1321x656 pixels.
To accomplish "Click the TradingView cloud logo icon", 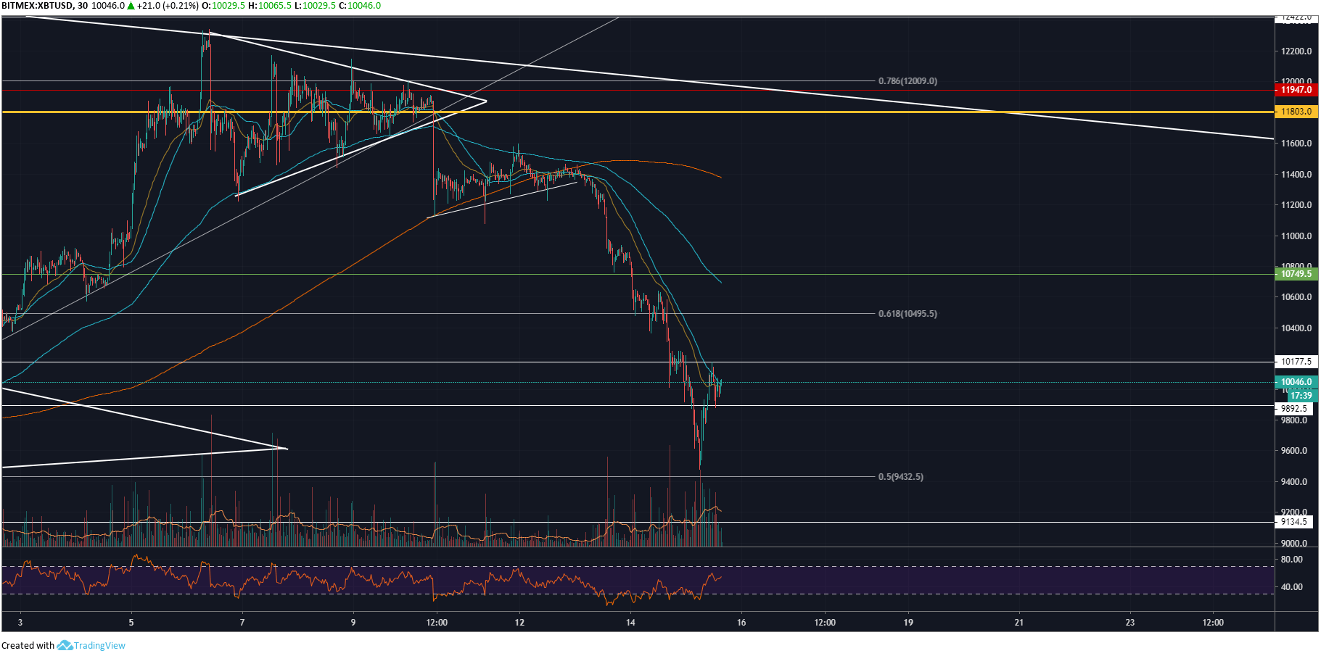I will (65, 645).
